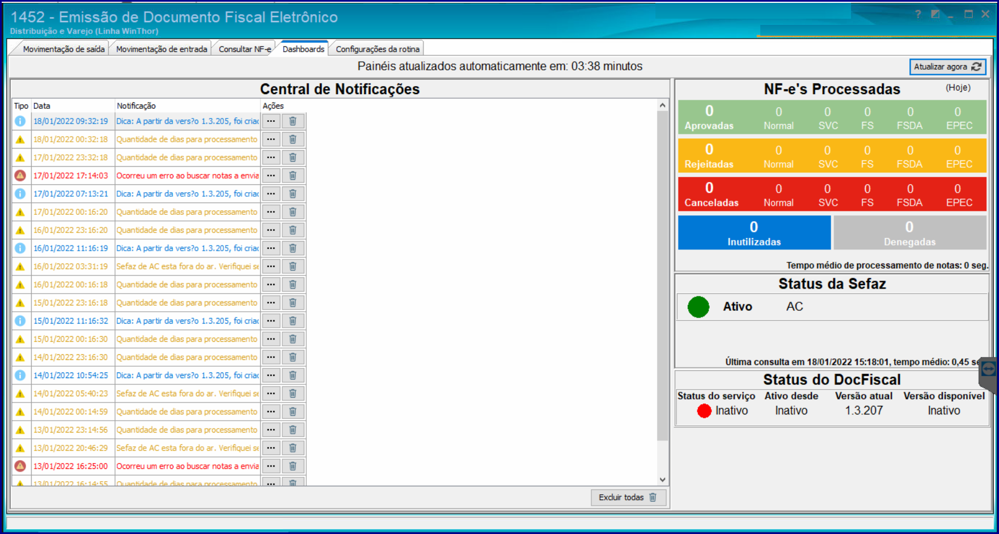Click the date 13/01/2022 23:14:56
The width and height of the screenshot is (999, 534).
70,430
